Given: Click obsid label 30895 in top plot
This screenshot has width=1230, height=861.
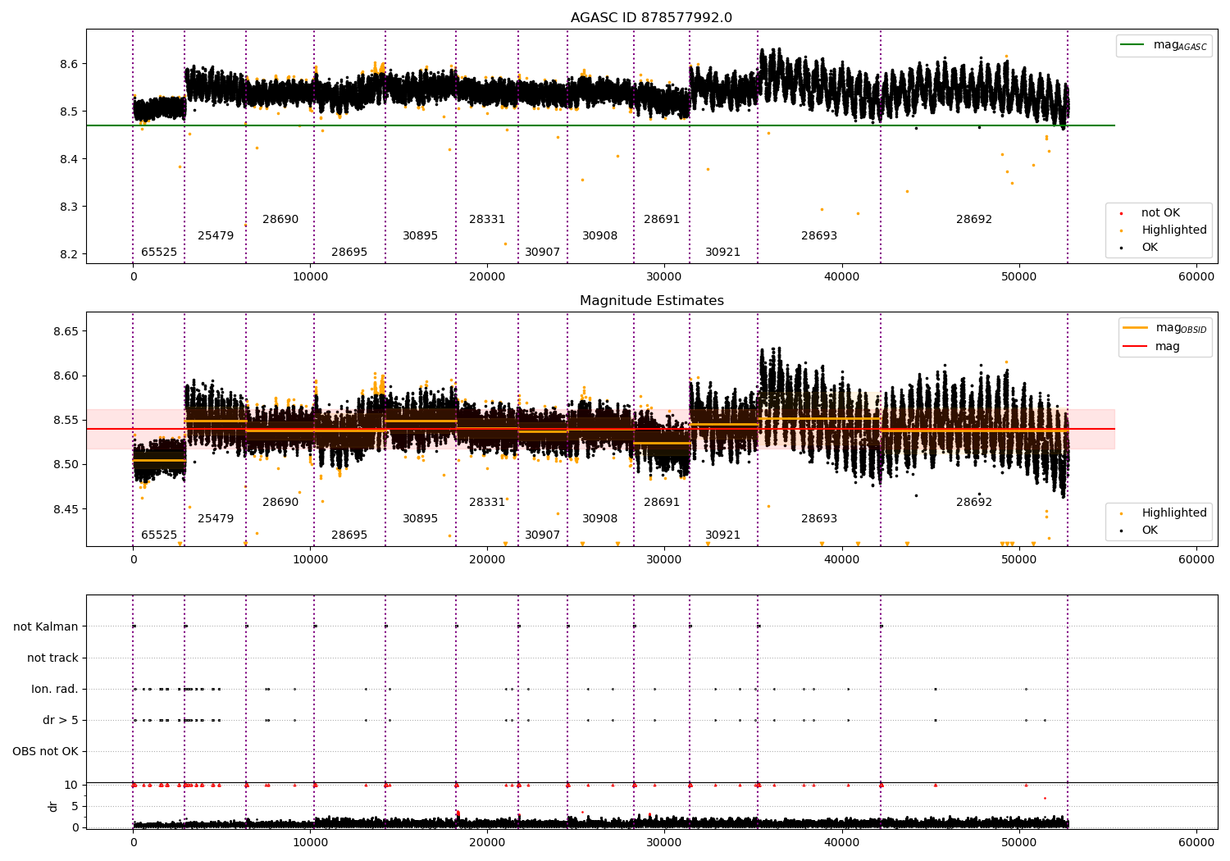Looking at the screenshot, I should tap(420, 236).
